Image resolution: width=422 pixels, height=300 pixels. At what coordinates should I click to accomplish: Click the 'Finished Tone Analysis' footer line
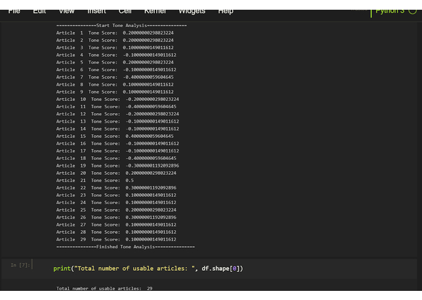[x=126, y=247]
